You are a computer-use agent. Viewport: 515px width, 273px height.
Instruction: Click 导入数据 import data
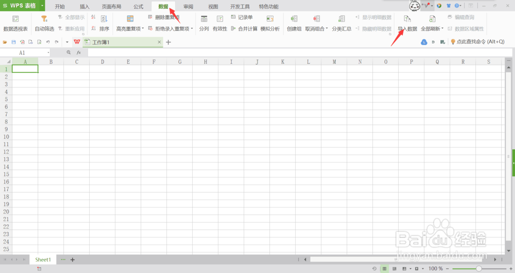click(407, 23)
